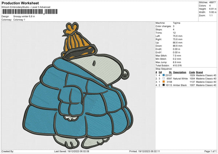Viewport: 218px width, 154px height.
Task: Click the 'Code' column header
Action: [192, 72]
